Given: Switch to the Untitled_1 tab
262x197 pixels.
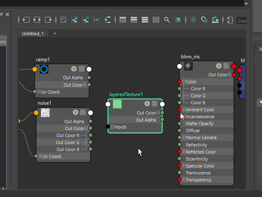Looking at the screenshot, I should [x=33, y=34].
